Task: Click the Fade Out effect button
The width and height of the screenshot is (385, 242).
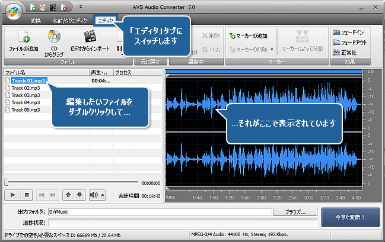Action: tap(351, 41)
